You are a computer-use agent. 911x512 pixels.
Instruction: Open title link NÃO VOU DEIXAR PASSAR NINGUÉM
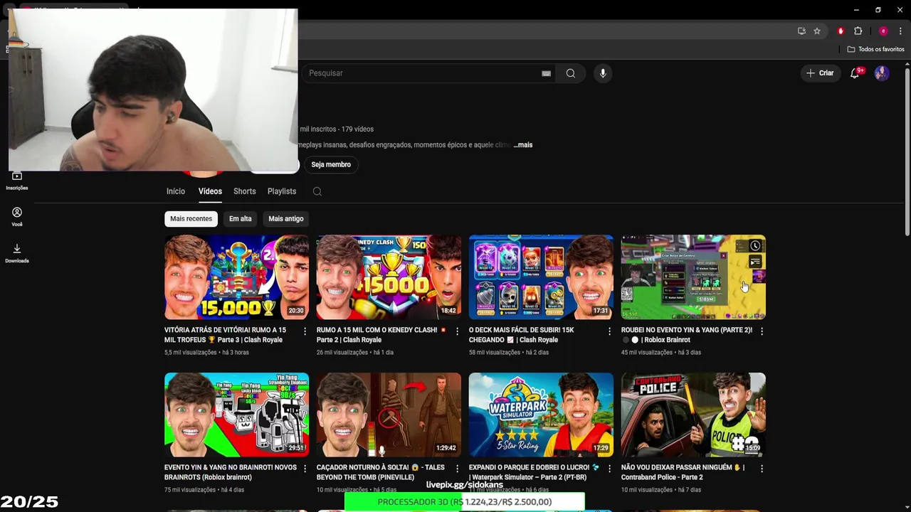point(683,472)
